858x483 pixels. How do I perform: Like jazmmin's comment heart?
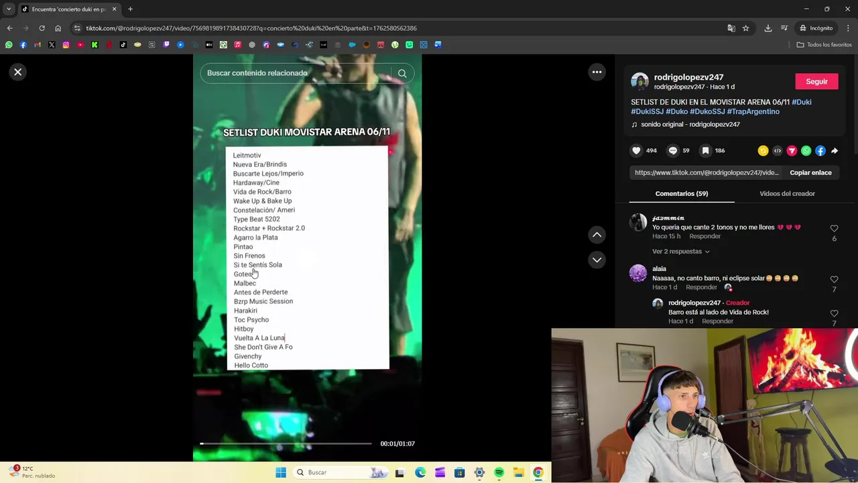tap(834, 229)
